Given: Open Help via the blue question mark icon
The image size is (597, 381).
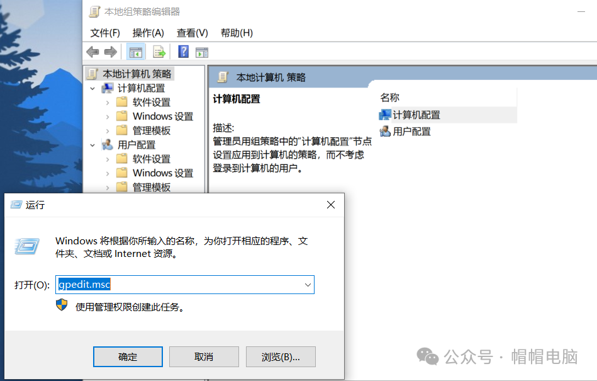Looking at the screenshot, I should tap(183, 52).
